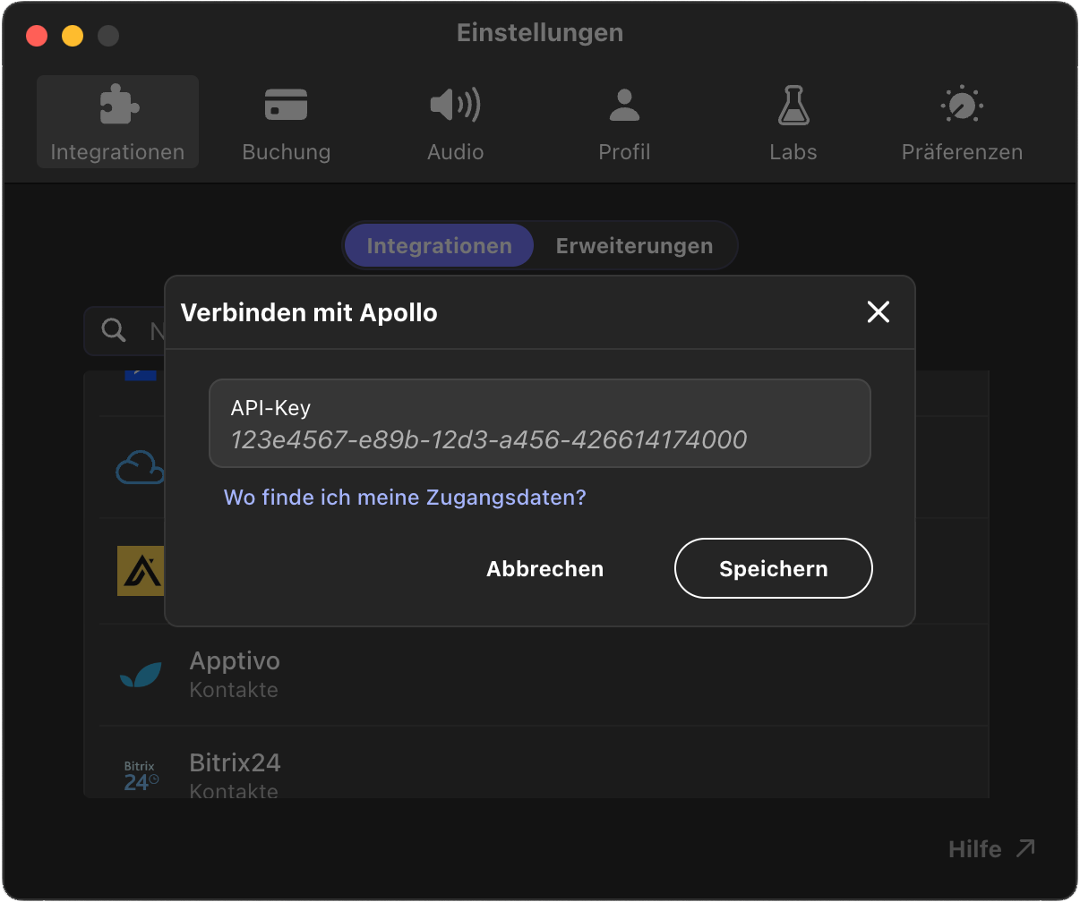Click the Speichern button
Screen dimensions: 1080x902
pyautogui.click(x=773, y=568)
